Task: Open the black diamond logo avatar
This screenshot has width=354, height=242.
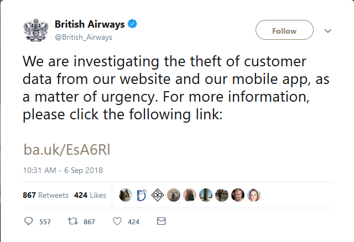Action: click(158, 195)
